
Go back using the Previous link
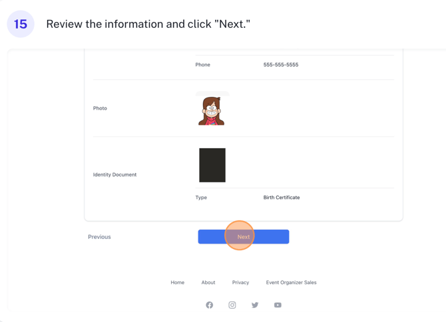click(x=99, y=237)
